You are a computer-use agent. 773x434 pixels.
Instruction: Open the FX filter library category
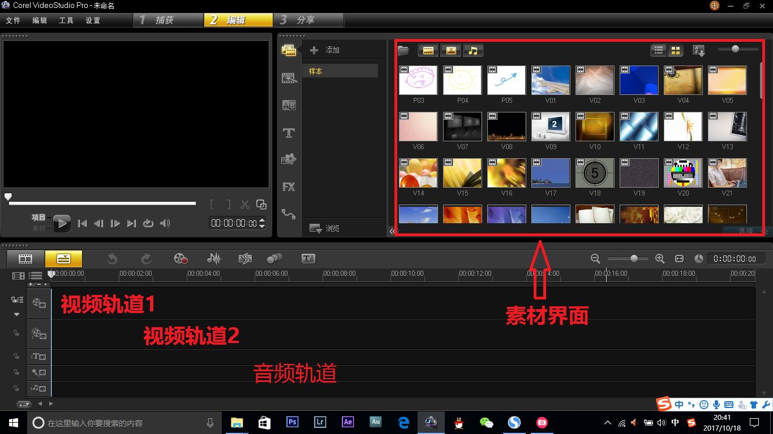(289, 186)
